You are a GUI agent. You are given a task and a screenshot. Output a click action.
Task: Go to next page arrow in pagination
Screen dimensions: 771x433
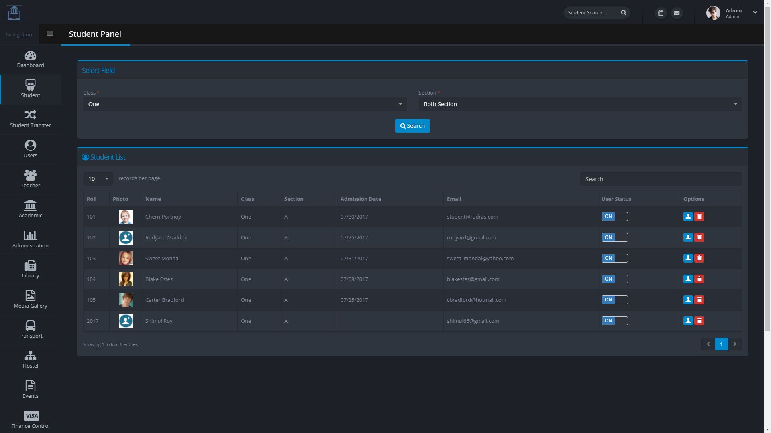735,344
